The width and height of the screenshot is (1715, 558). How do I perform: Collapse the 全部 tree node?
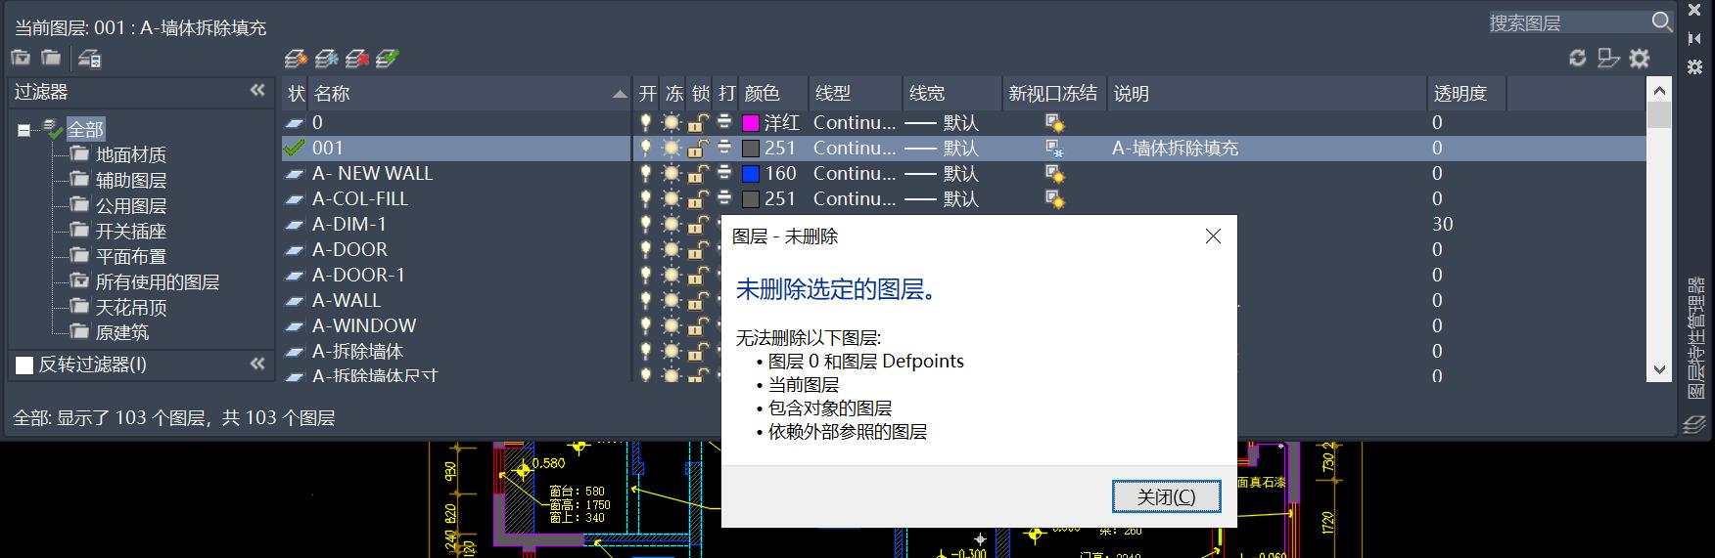coord(23,129)
